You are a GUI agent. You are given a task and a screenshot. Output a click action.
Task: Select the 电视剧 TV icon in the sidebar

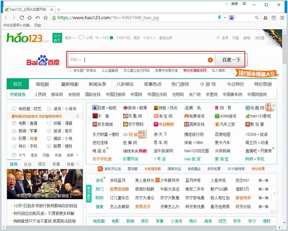tap(14, 108)
